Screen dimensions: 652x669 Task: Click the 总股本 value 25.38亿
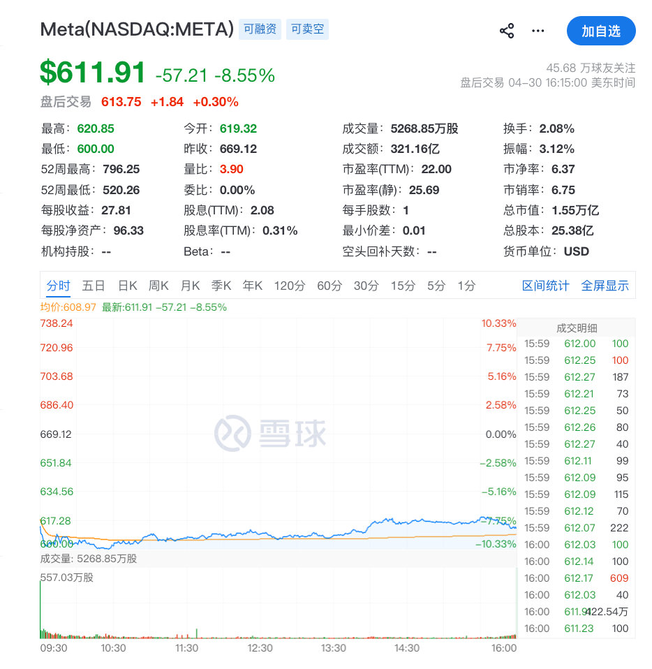pyautogui.click(x=572, y=230)
